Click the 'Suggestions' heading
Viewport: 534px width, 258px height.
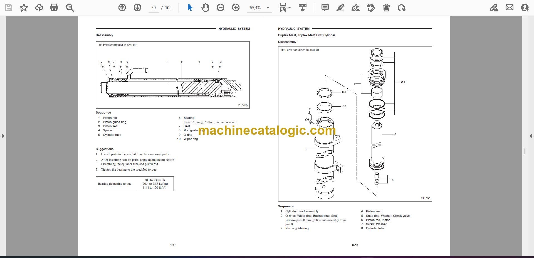pos(105,149)
